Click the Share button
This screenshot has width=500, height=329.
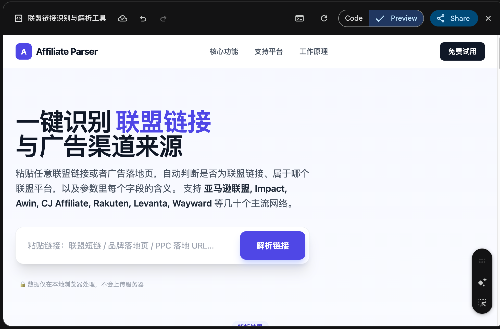point(454,18)
